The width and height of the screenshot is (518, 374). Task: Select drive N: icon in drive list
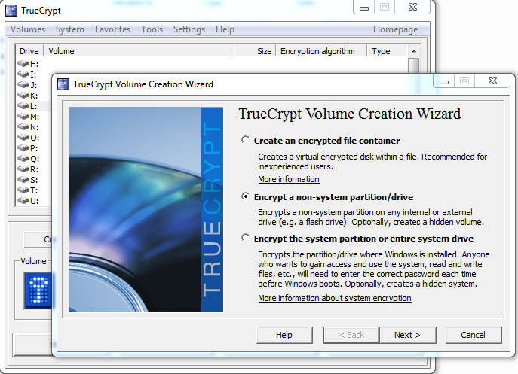[x=23, y=126]
